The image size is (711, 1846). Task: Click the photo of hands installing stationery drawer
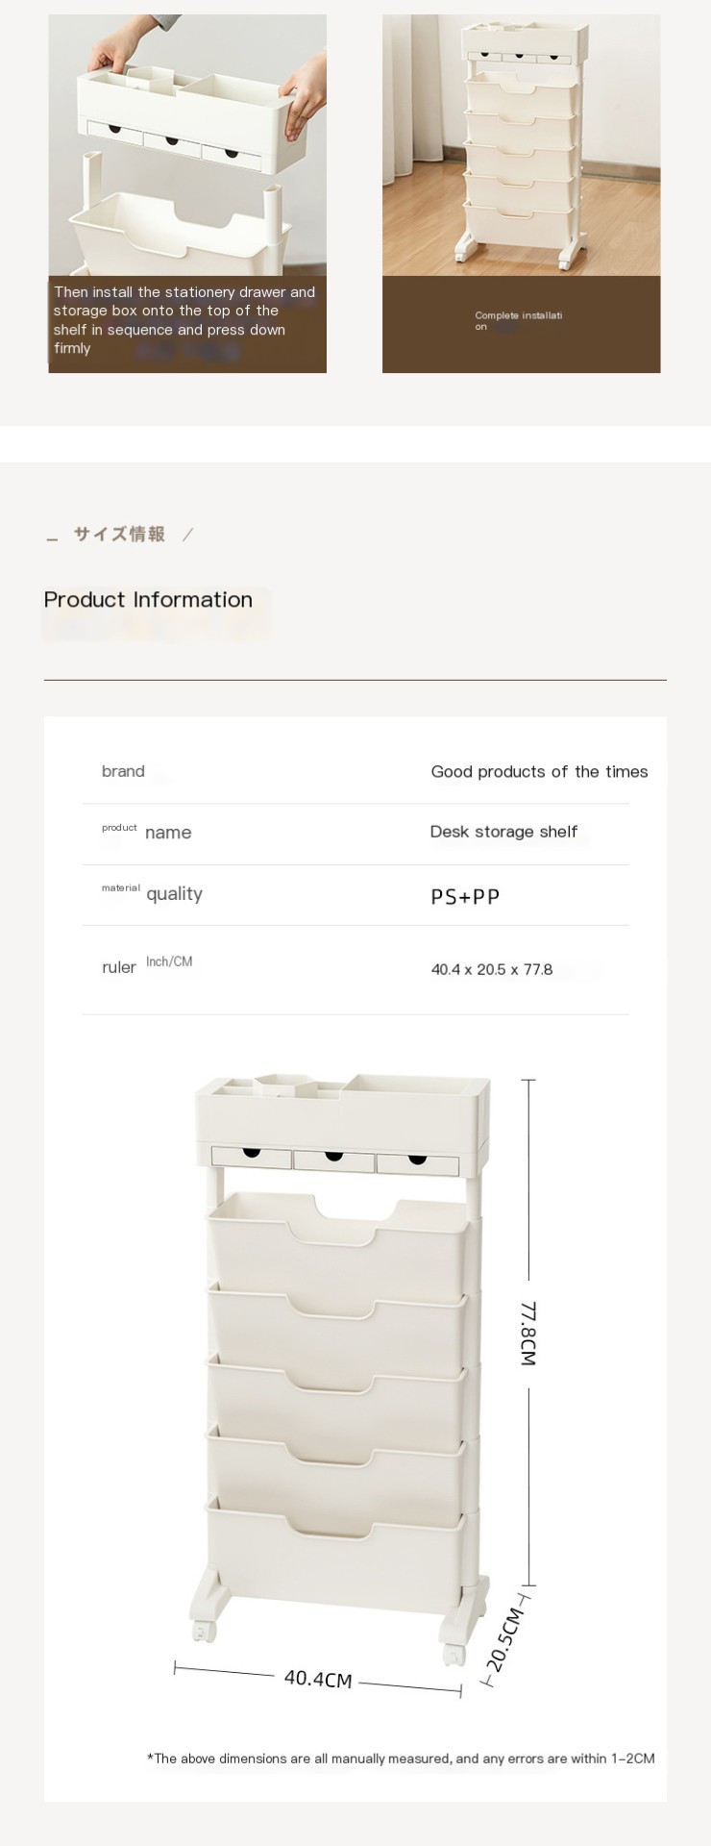pyautogui.click(x=187, y=144)
